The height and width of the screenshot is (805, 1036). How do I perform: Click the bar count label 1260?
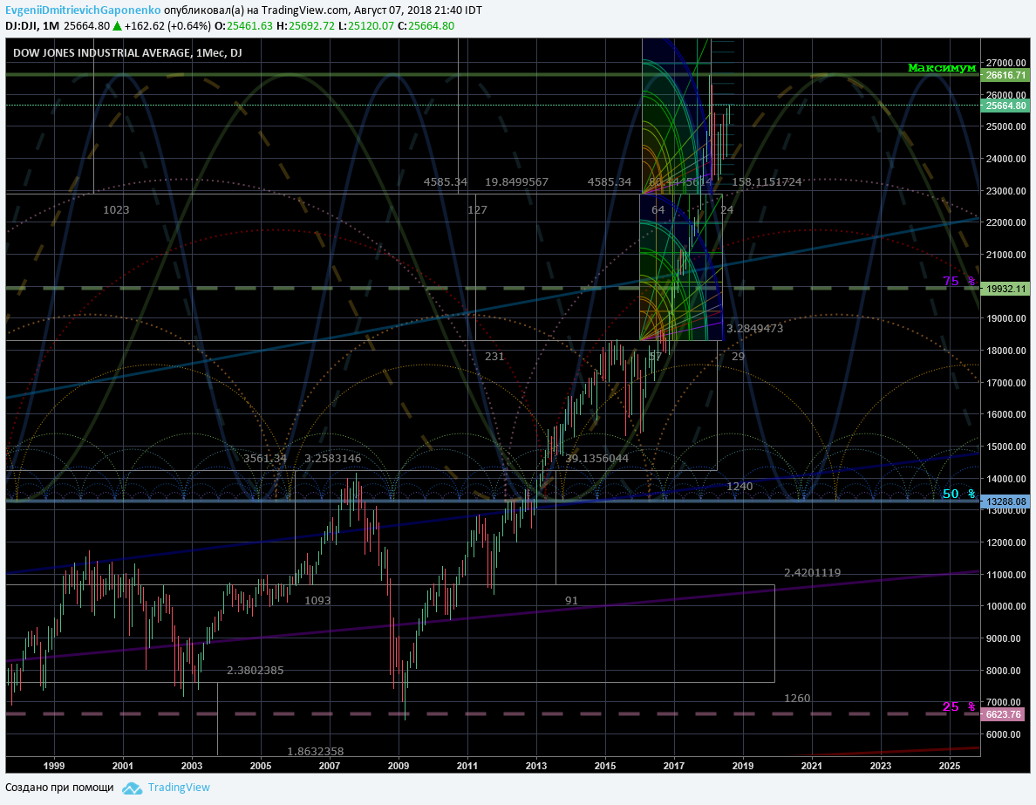pyautogui.click(x=797, y=699)
